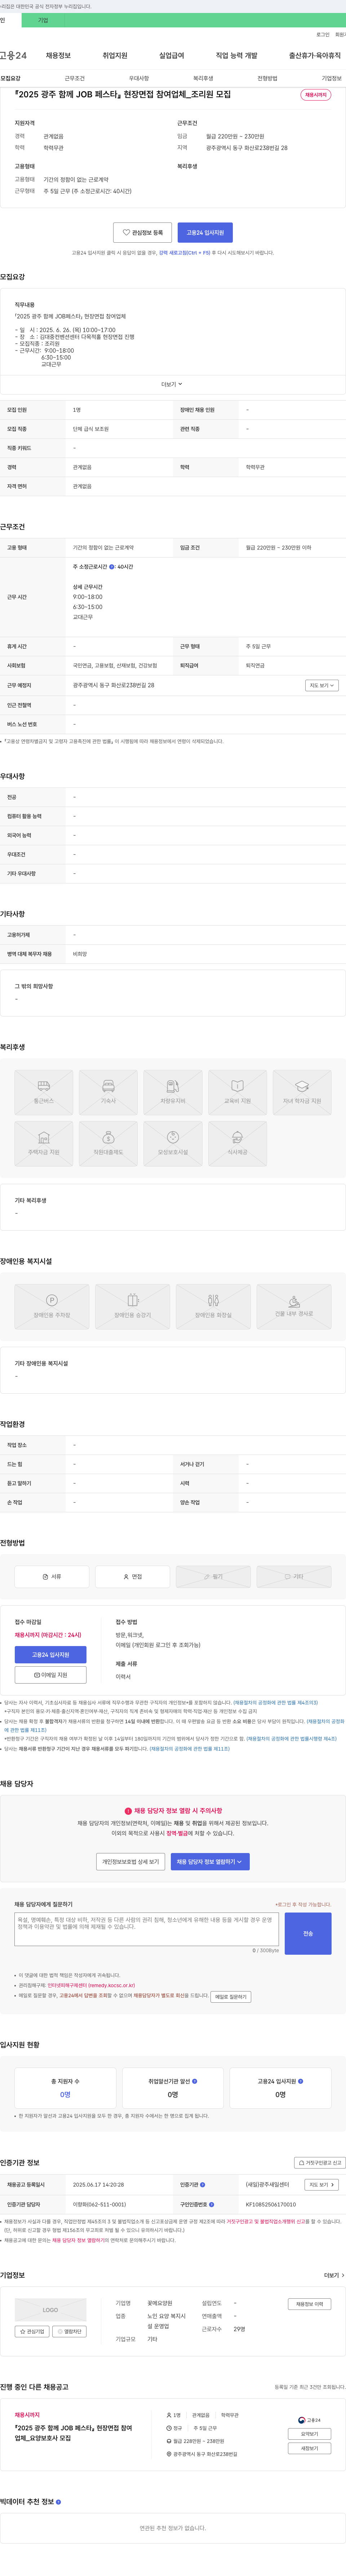Click the 식사제공 welfare icon

pyautogui.click(x=238, y=1144)
